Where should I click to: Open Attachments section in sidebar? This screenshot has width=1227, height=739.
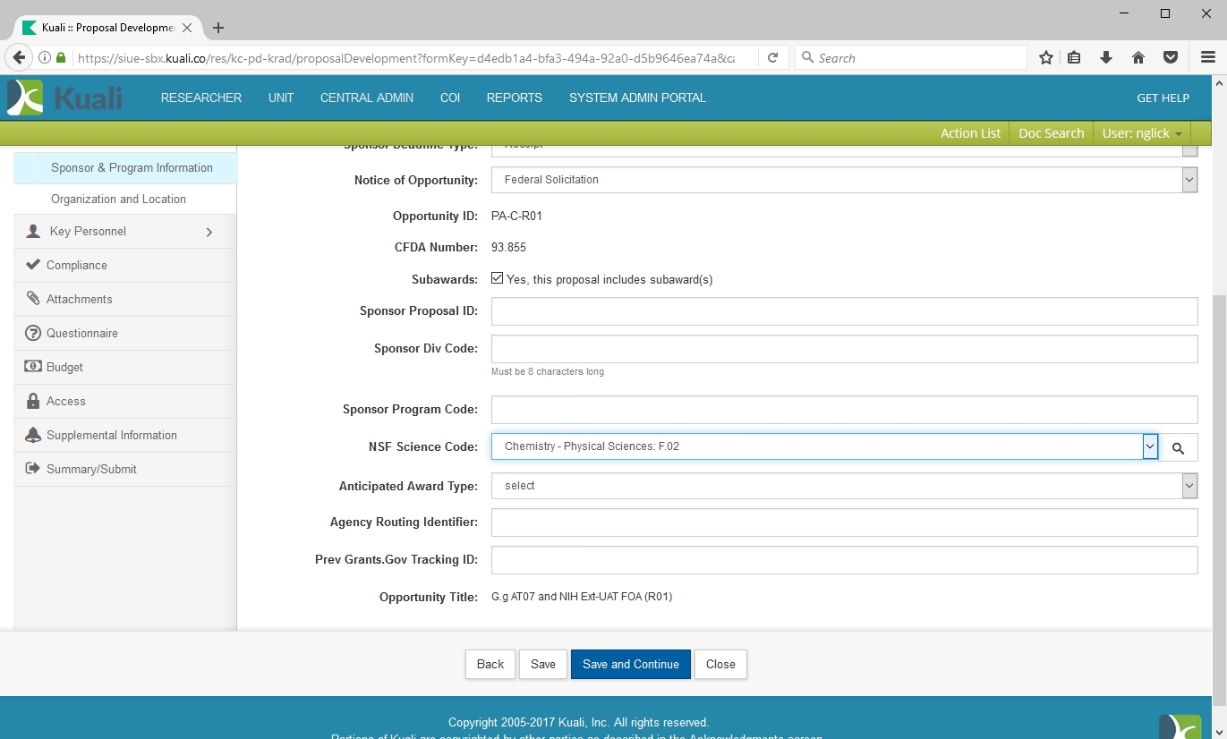[x=79, y=299]
